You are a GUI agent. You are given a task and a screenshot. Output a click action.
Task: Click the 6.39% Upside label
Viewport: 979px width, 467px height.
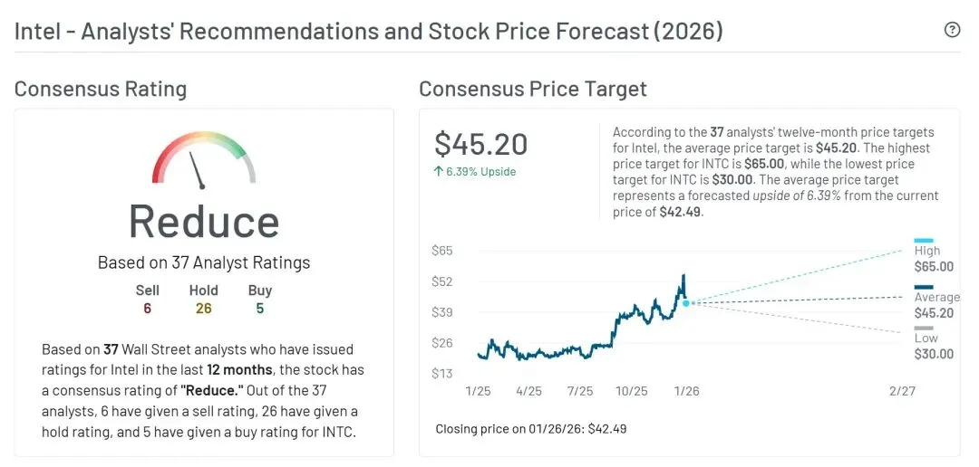[x=480, y=171]
